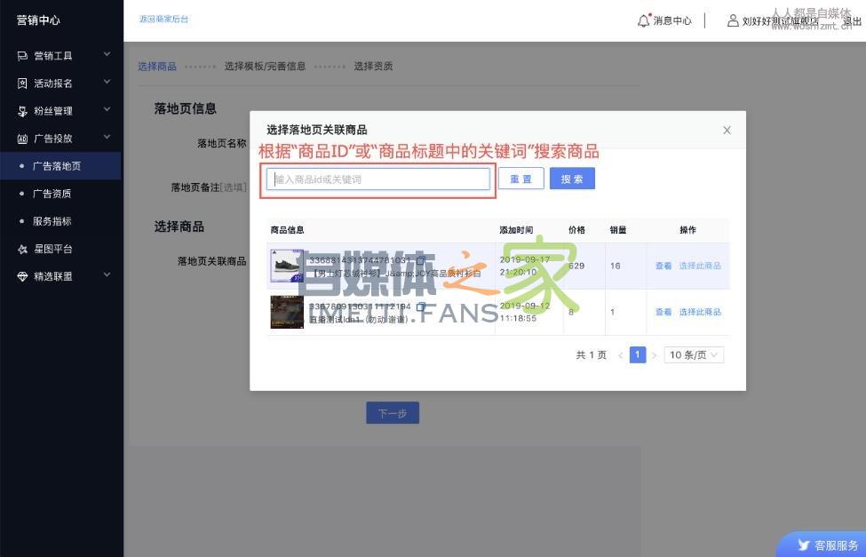Expand the 营销工具 menu chevron
The image size is (866, 557).
[x=107, y=55]
